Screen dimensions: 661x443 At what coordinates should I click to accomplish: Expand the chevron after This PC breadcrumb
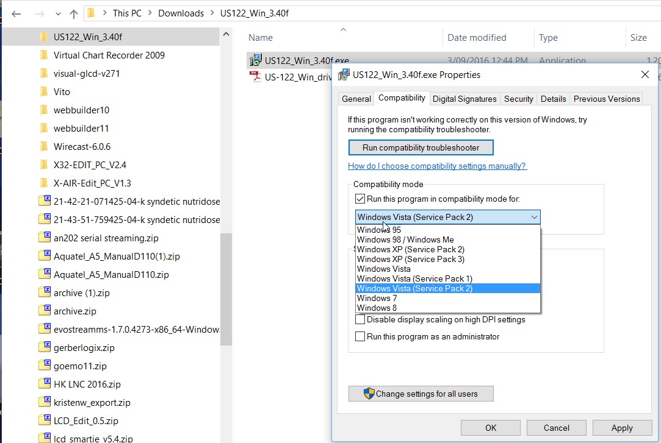(150, 13)
